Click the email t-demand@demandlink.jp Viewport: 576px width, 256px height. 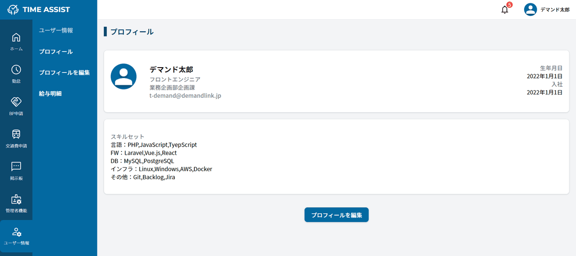[185, 96]
